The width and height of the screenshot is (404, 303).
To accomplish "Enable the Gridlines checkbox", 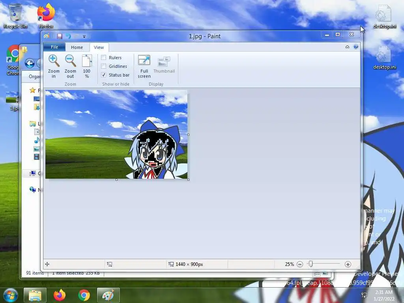I will coord(104,66).
